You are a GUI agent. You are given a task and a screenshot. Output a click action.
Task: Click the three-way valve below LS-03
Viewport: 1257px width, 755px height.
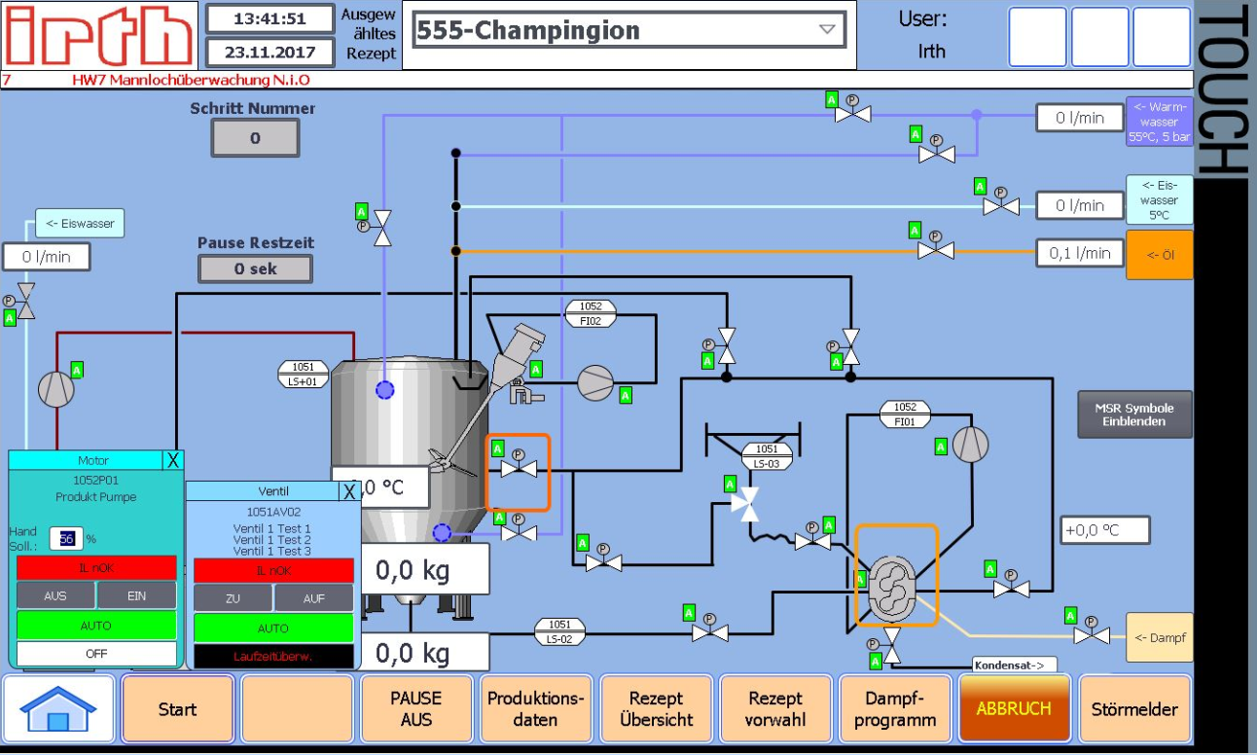pos(746,504)
